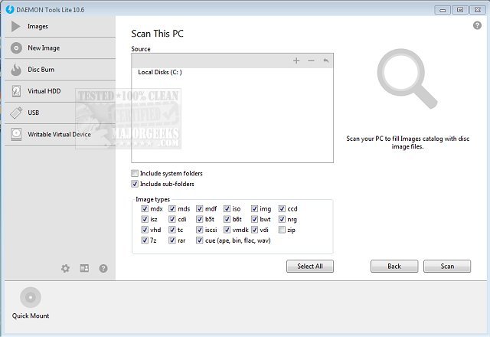The image size is (490, 337).
Task: Click the New Image disc icon
Action: [x=16, y=48]
